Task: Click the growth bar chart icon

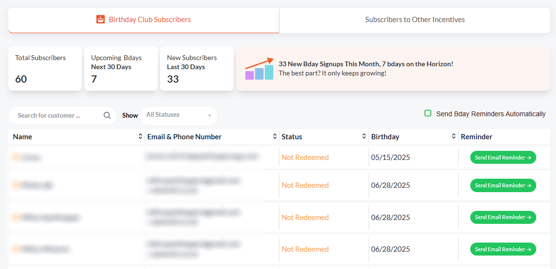Action: (x=260, y=69)
